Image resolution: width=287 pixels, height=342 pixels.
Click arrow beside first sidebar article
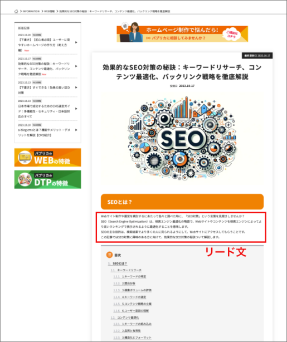76,42
